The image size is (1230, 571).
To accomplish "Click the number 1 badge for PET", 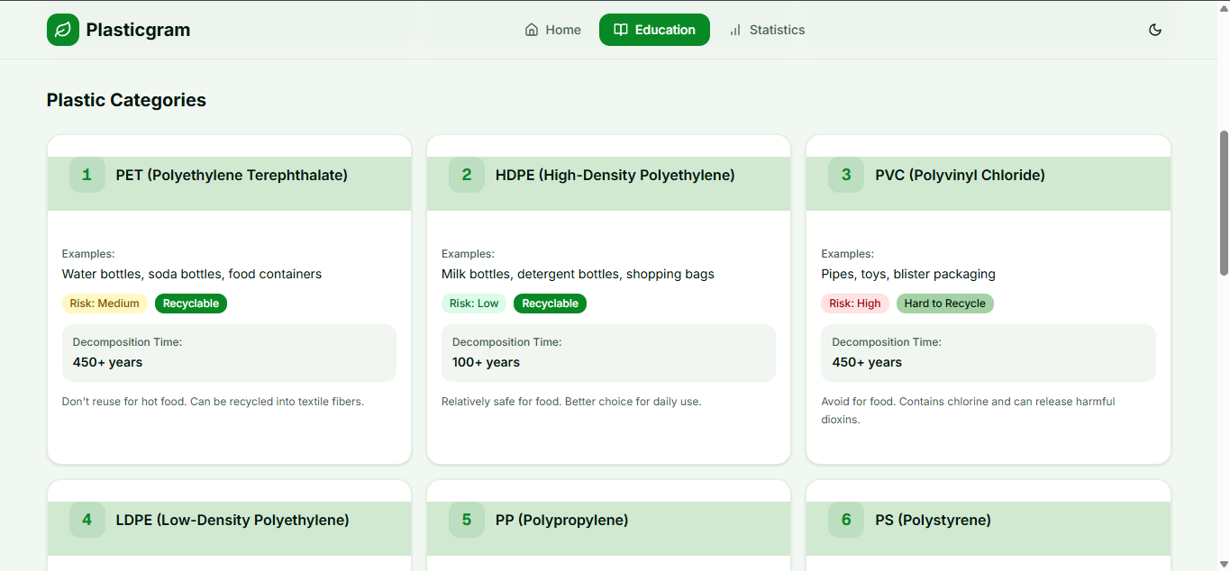I will click(87, 175).
